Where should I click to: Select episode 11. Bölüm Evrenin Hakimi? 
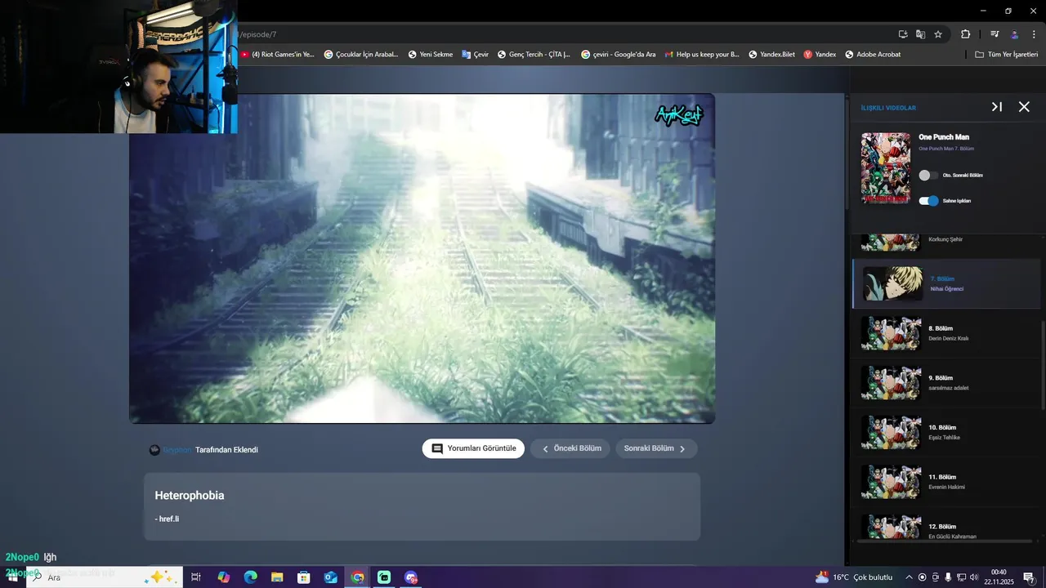(x=946, y=482)
